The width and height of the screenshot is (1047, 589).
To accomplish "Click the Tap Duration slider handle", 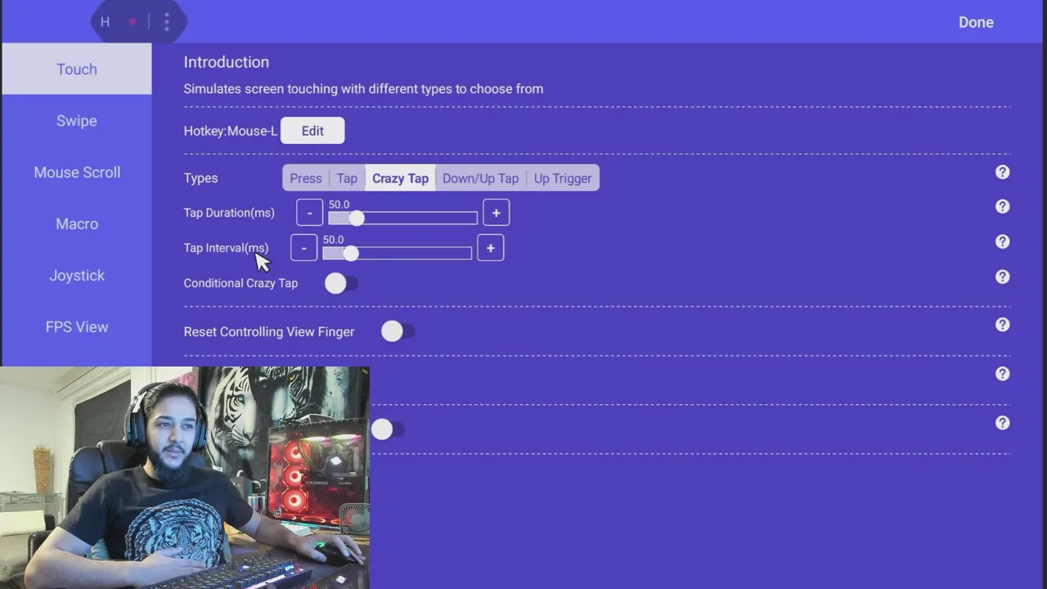I will 356,218.
